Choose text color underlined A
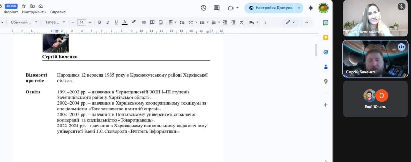This screenshot has width=411, height=162. click(125, 22)
